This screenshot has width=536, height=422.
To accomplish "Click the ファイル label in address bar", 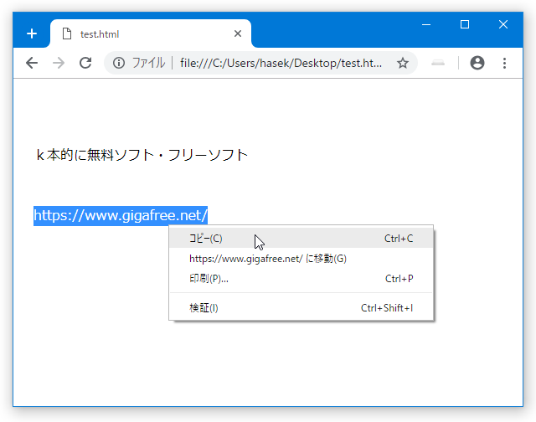I will tap(148, 63).
